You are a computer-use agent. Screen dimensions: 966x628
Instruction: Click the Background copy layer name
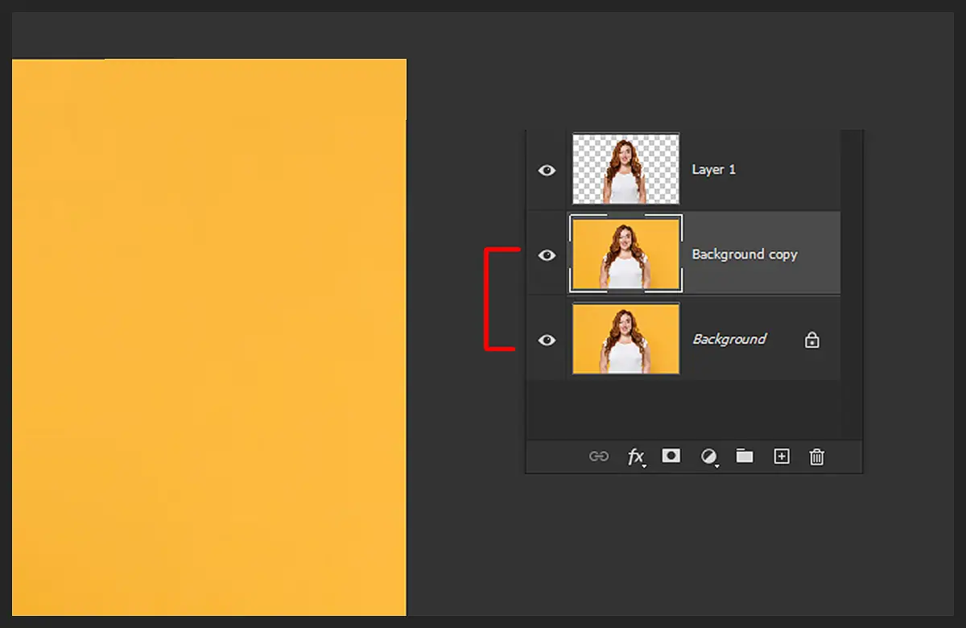(744, 254)
